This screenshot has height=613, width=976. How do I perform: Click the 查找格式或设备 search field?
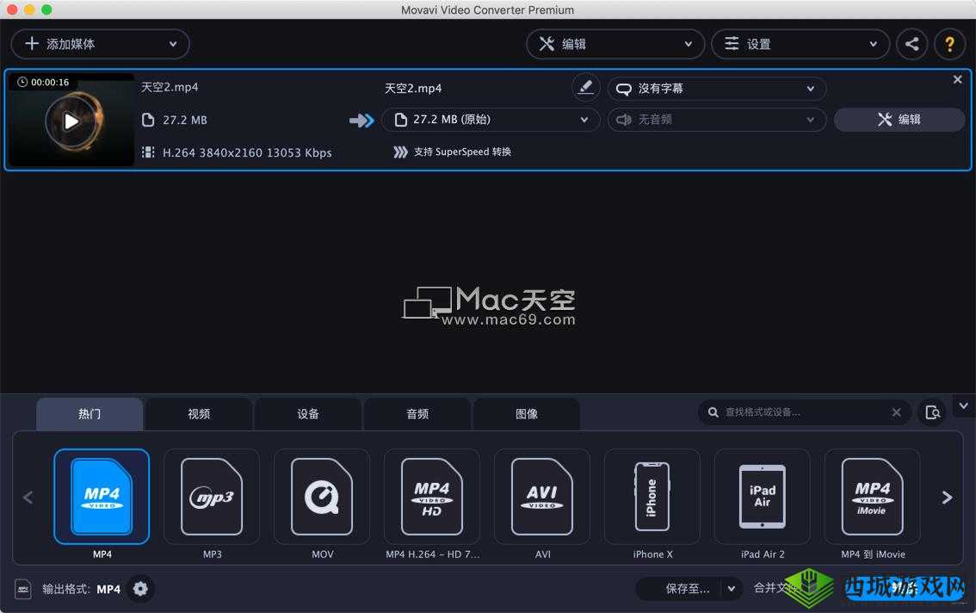pyautogui.click(x=800, y=412)
